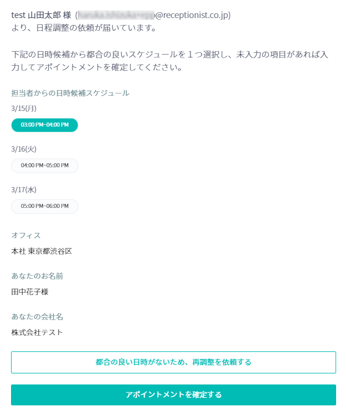346x417 pixels.
Task: Click the company value 株式会社テスト
Action: (x=37, y=332)
